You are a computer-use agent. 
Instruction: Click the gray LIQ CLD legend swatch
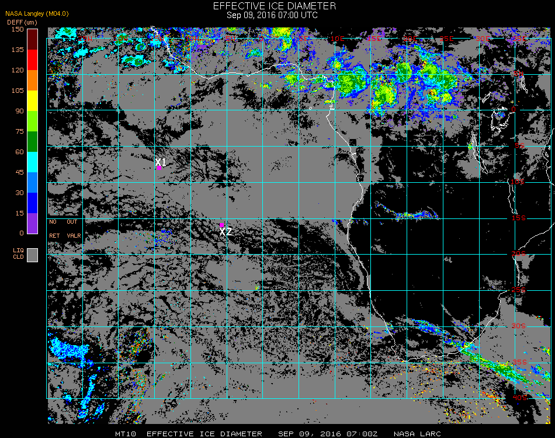coord(33,255)
